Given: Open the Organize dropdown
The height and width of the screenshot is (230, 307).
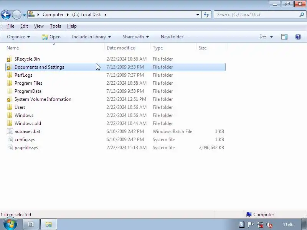Looking at the screenshot, I should (18, 37).
